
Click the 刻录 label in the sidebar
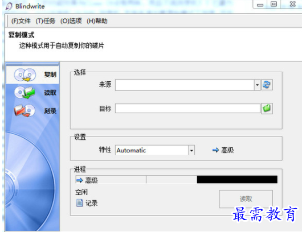click(x=50, y=111)
